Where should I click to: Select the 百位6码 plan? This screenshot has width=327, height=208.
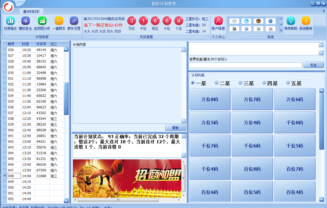(210, 191)
